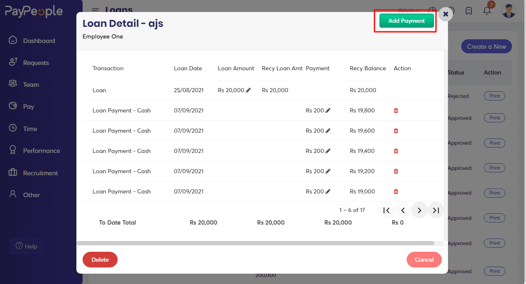Click the '1 – 6 of 17' pagination text
This screenshot has width=526, height=284.
(352, 210)
